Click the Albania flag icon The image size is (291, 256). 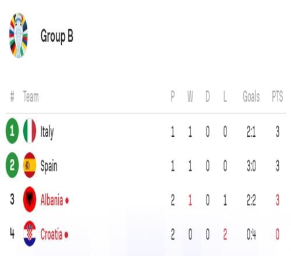[x=30, y=200]
